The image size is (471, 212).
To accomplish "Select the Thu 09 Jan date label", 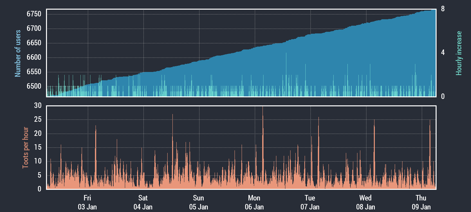I will pyautogui.click(x=421, y=202).
